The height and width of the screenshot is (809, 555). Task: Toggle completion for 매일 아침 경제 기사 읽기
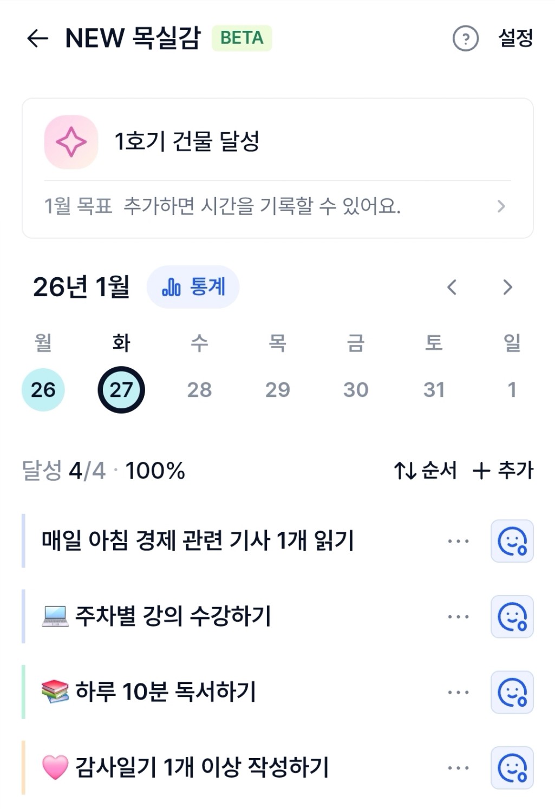point(512,541)
